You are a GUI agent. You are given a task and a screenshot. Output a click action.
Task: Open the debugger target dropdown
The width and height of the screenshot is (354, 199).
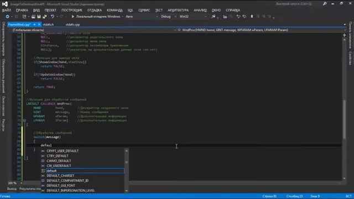pyautogui.click(x=123, y=17)
